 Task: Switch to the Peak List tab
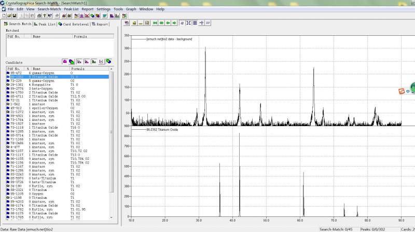pyautogui.click(x=45, y=24)
